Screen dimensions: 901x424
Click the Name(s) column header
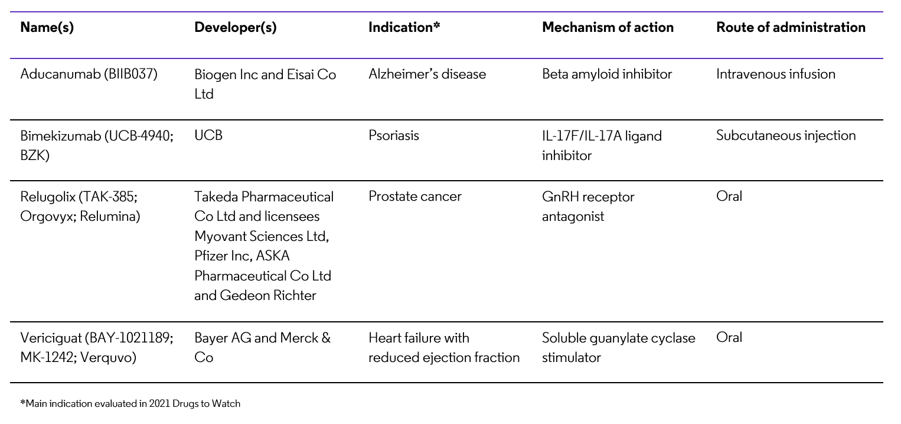pyautogui.click(x=47, y=27)
